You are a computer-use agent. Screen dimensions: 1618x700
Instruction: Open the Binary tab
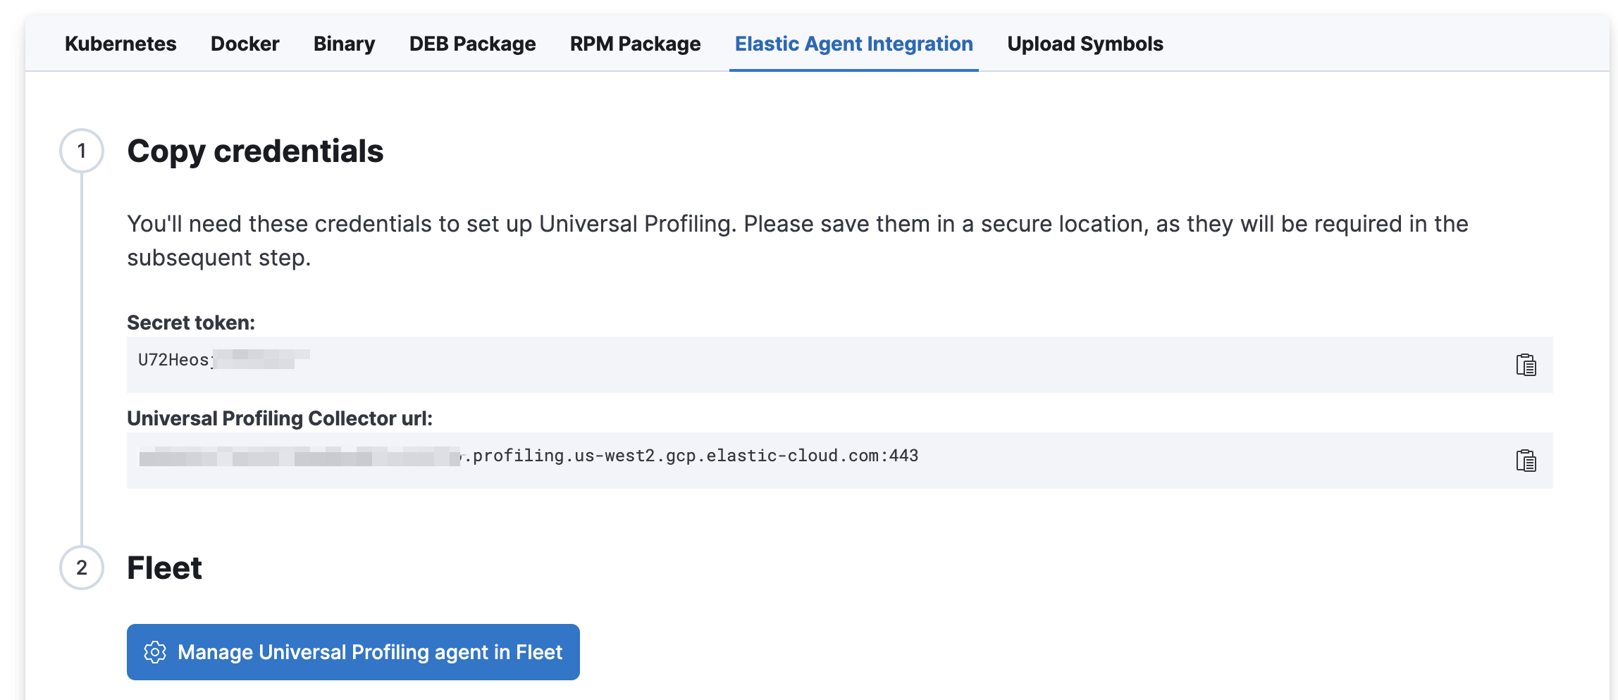pos(344,44)
